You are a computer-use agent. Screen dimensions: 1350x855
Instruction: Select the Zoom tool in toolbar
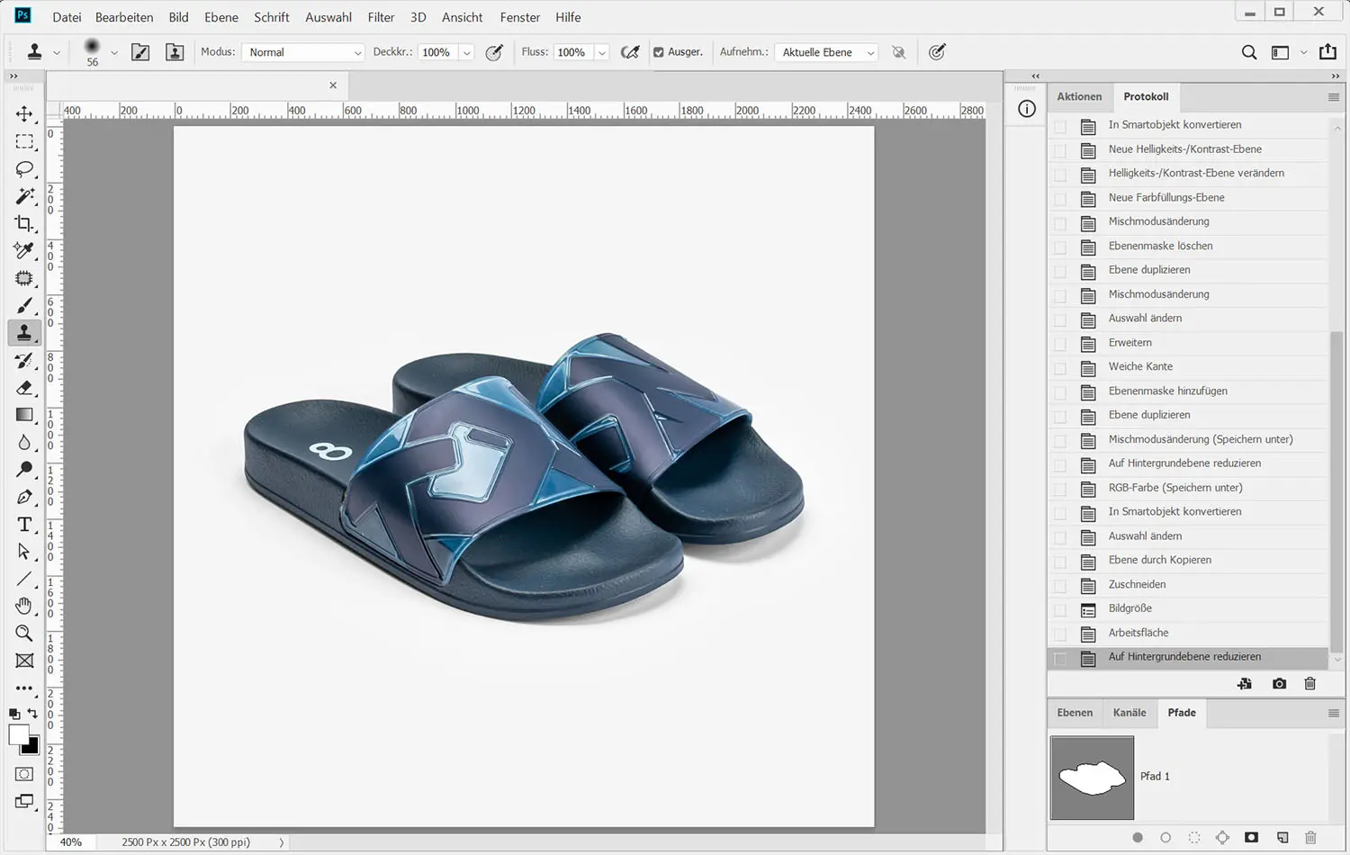click(x=24, y=634)
